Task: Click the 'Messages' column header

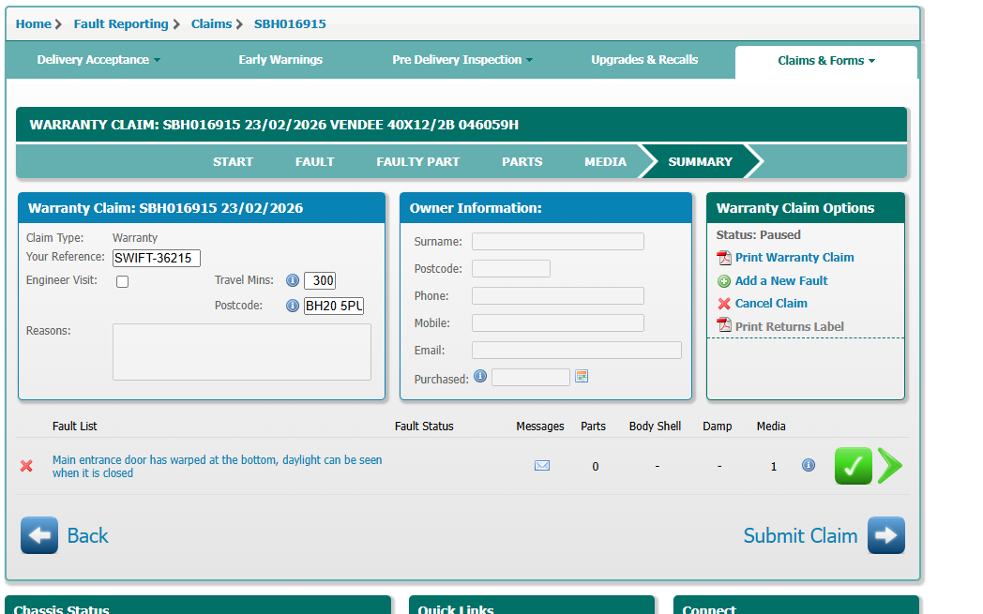Action: [x=539, y=426]
